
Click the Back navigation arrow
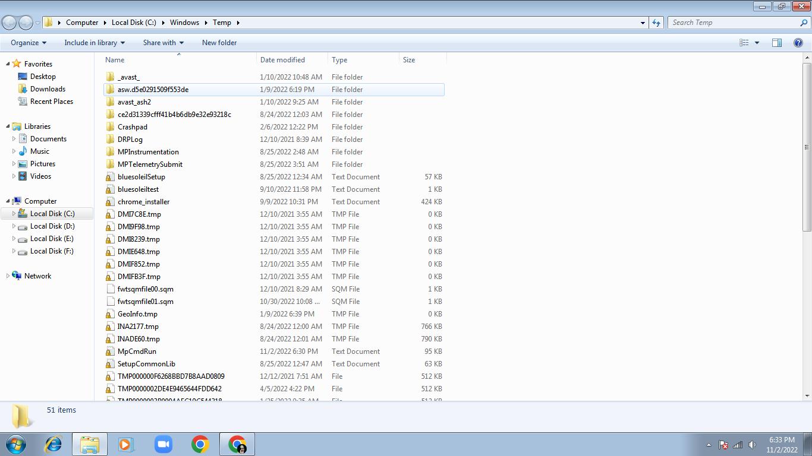pyautogui.click(x=10, y=23)
